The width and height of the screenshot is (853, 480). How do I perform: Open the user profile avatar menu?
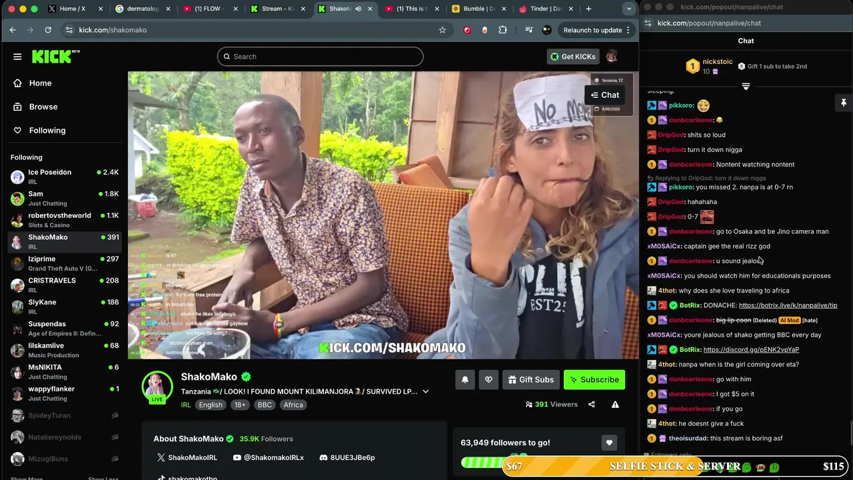[612, 57]
